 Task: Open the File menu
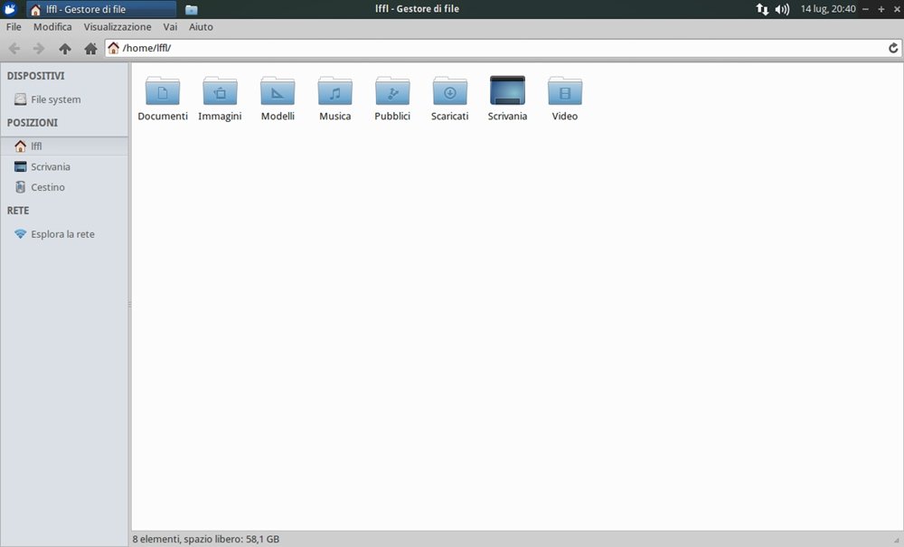(14, 26)
